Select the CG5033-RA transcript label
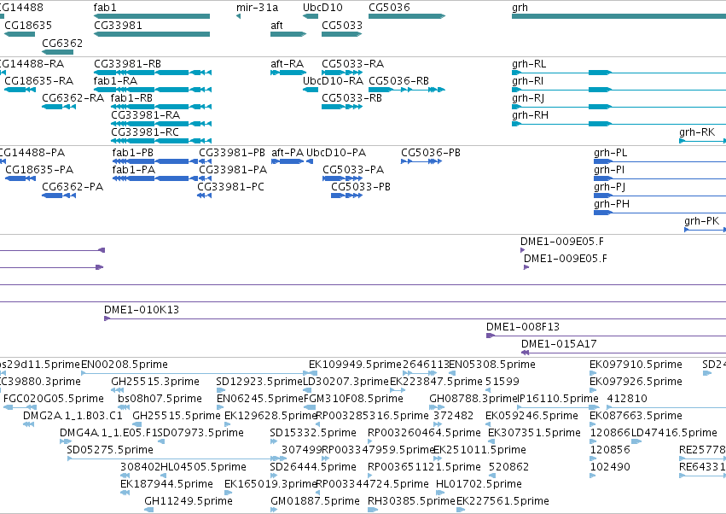Image resolution: width=726 pixels, height=514 pixels. click(x=353, y=63)
